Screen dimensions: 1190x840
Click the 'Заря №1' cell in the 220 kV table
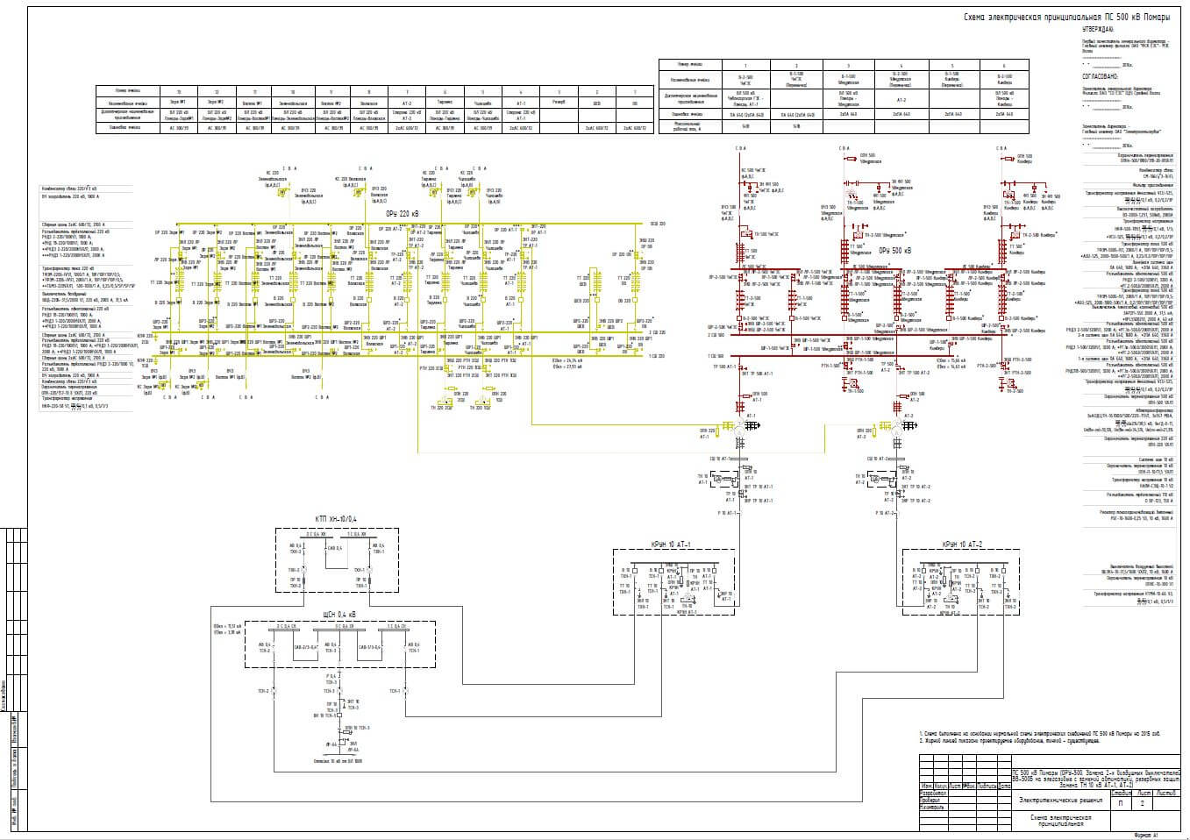pos(180,103)
